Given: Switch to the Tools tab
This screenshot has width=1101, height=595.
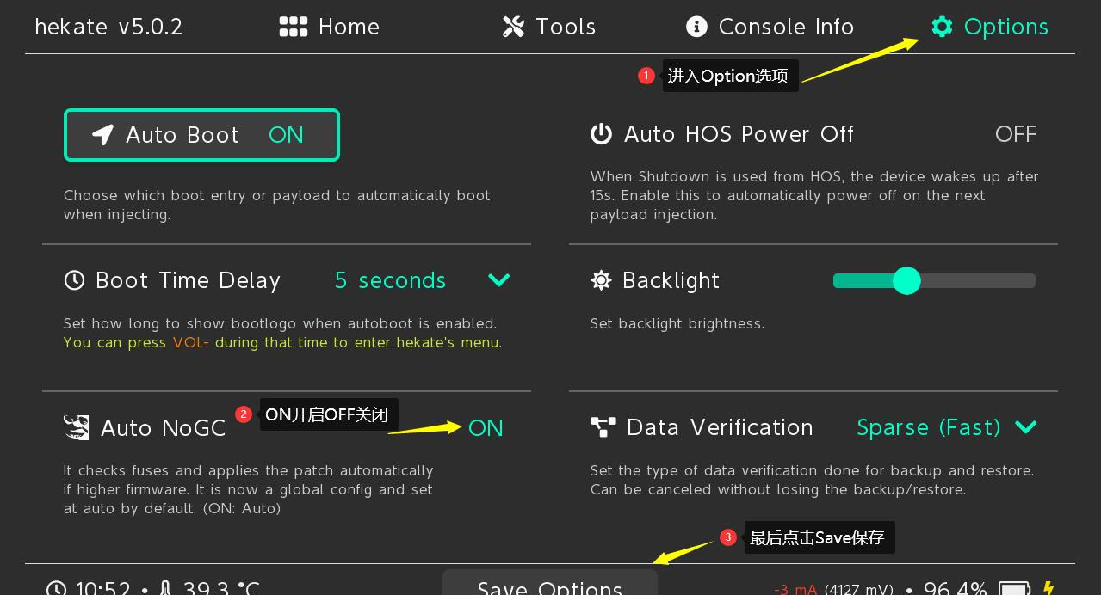Looking at the screenshot, I should click(549, 27).
